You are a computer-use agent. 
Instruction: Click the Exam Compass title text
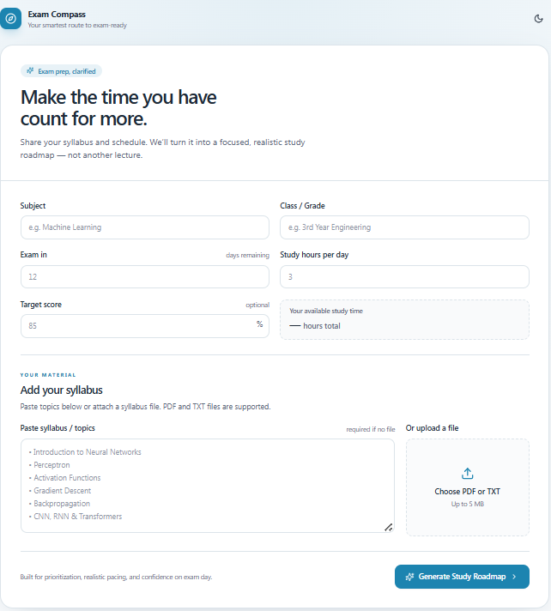57,15
